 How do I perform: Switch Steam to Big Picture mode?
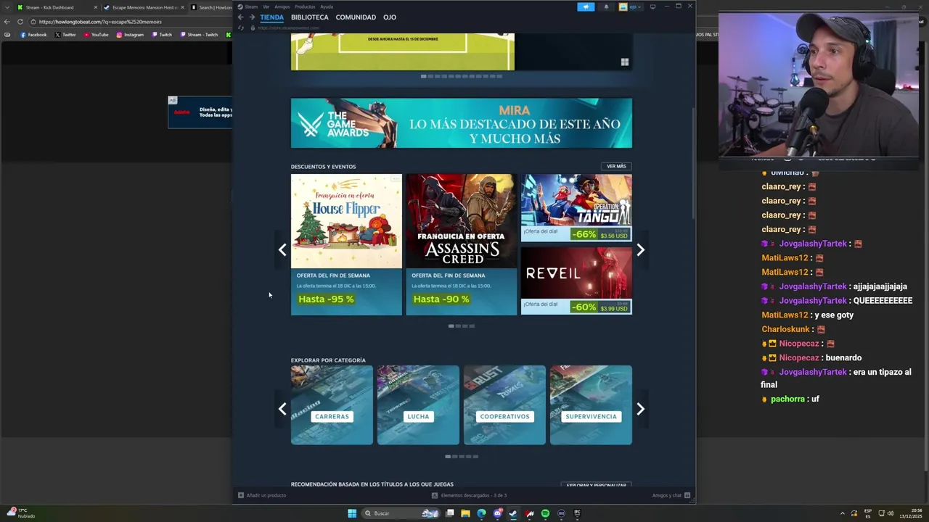(x=652, y=7)
